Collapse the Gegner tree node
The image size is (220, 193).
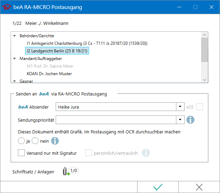[x=14, y=81]
